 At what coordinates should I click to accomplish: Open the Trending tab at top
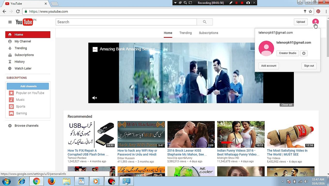pos(185,33)
